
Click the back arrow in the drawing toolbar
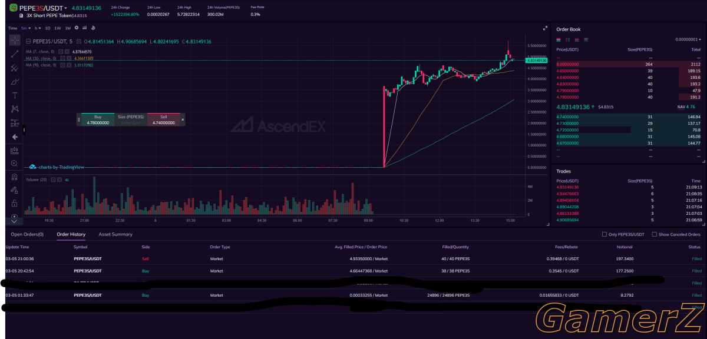(15, 137)
